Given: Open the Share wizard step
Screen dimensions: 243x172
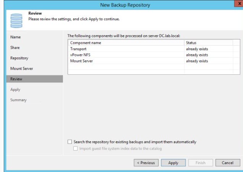Looking at the screenshot, I should (x=15, y=48).
